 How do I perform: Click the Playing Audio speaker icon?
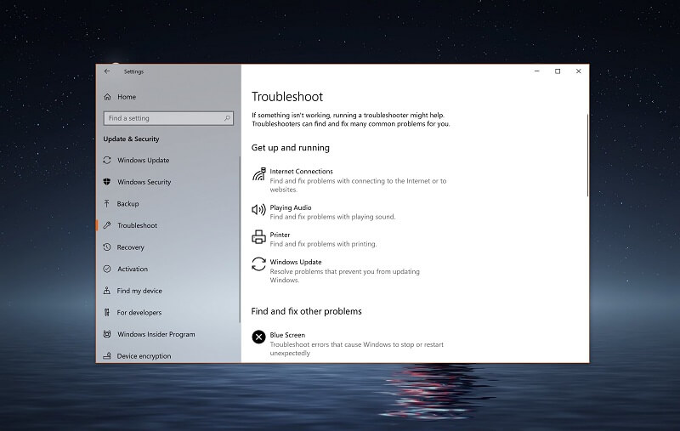tap(258, 209)
